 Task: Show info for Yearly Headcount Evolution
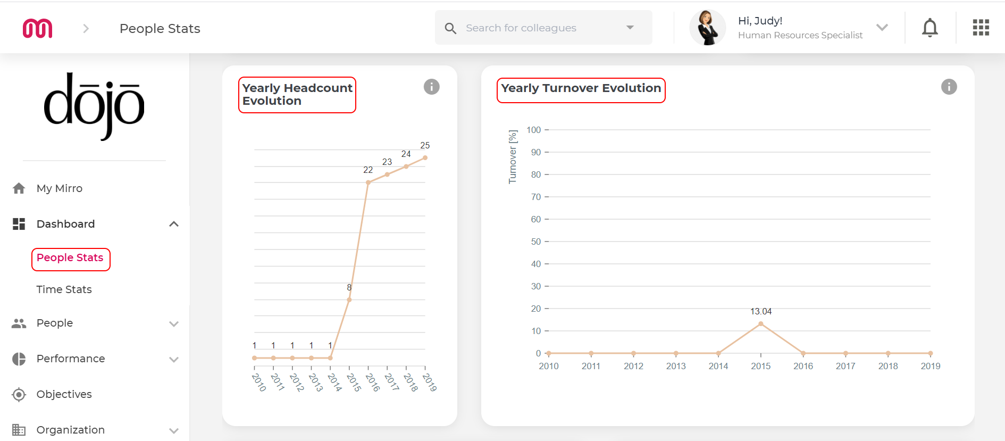431,87
